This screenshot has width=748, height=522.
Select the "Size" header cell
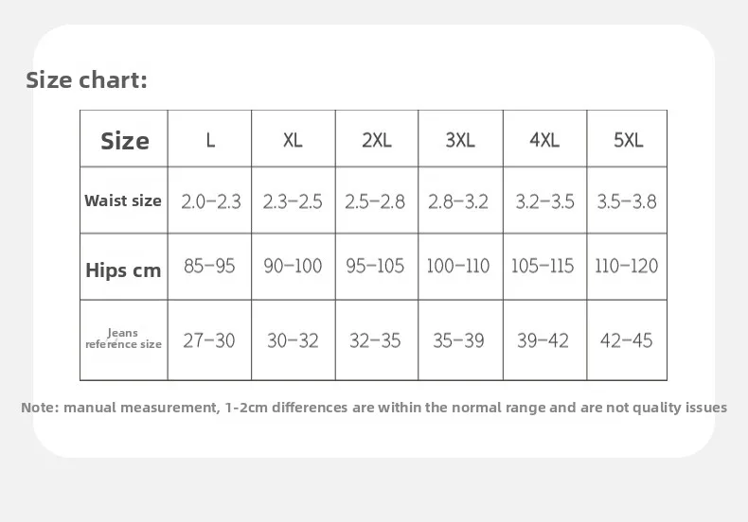coord(124,141)
